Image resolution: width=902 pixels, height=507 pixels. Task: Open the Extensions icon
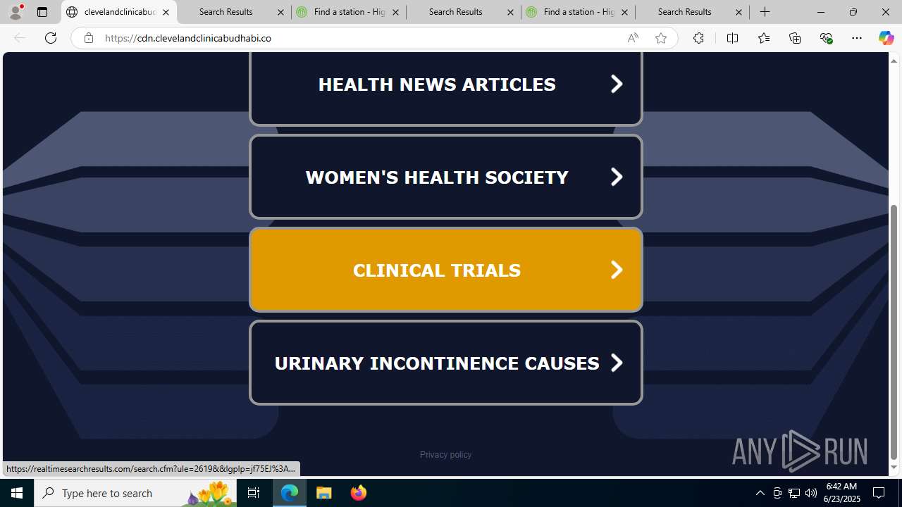[698, 38]
